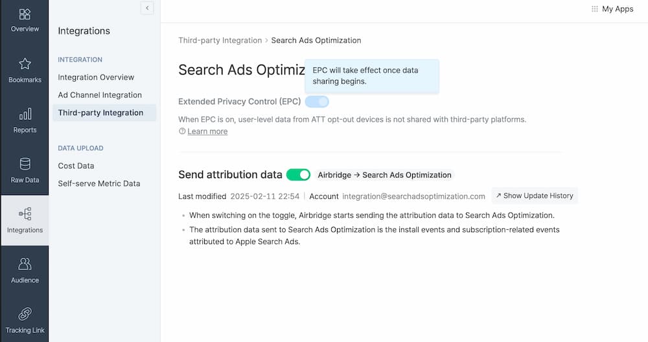Toggle the Extended Privacy Control switch
The height and width of the screenshot is (342, 648).
click(x=317, y=102)
